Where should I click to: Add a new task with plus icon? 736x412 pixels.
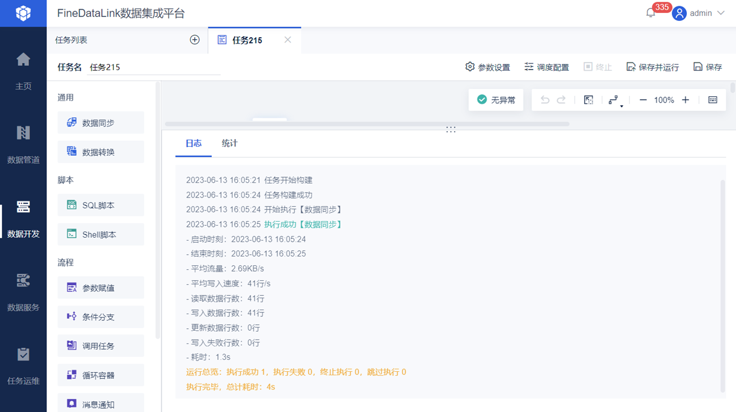[195, 40]
